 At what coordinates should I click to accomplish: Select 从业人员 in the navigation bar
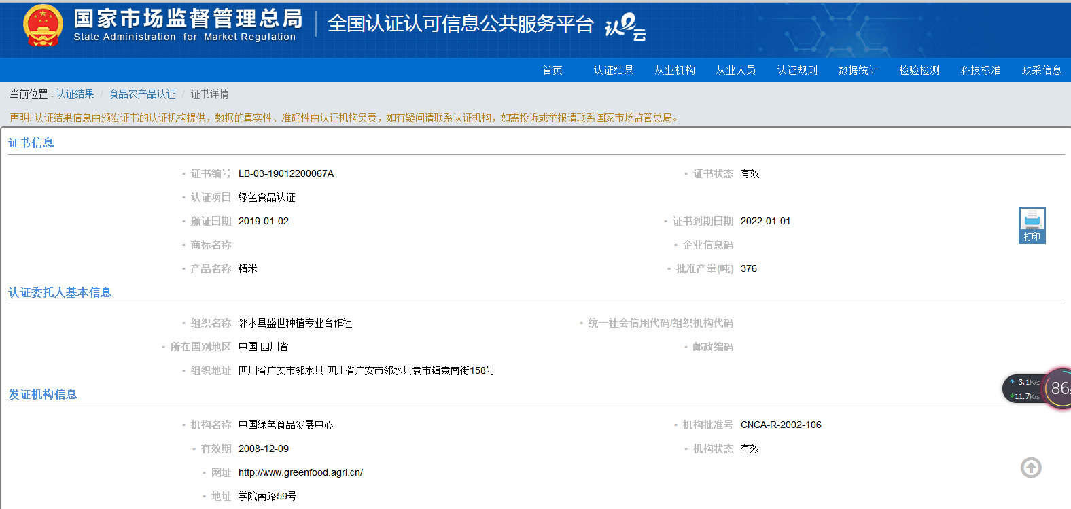[x=736, y=70]
